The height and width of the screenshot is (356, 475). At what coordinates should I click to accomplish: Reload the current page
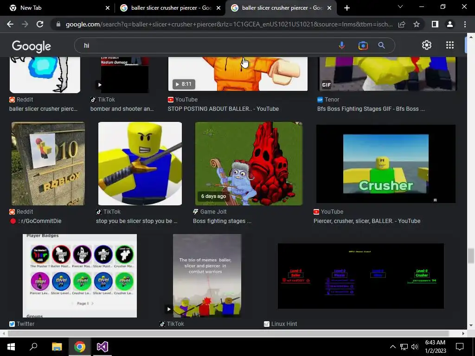pyautogui.click(x=40, y=24)
